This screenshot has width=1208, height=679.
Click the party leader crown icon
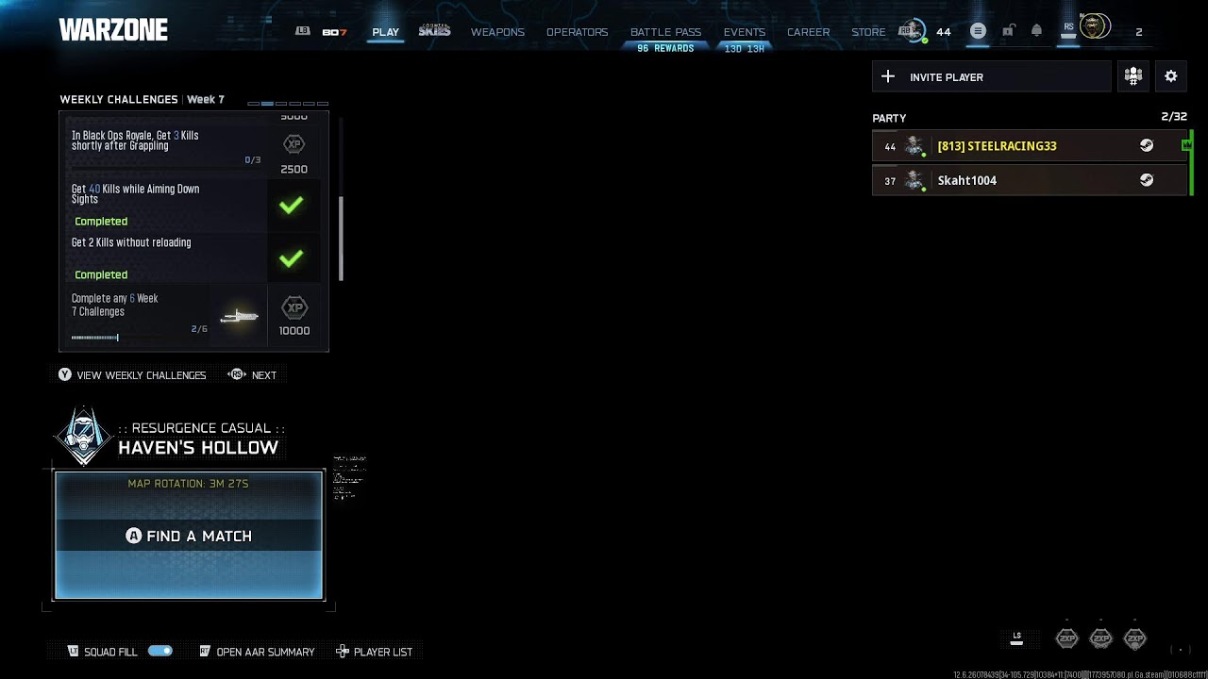1187,145
